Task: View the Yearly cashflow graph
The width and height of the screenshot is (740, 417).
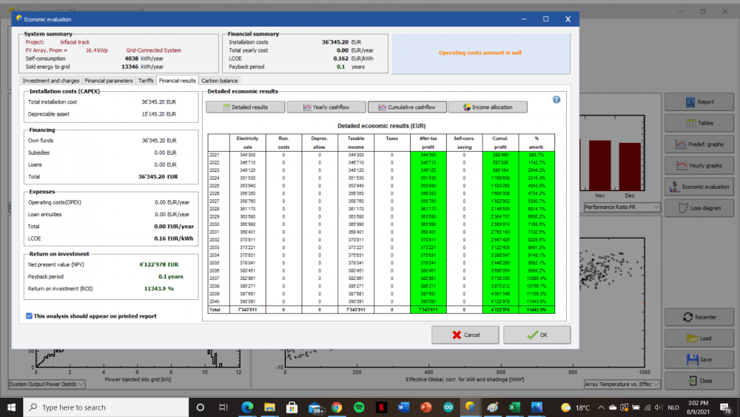Action: [326, 107]
